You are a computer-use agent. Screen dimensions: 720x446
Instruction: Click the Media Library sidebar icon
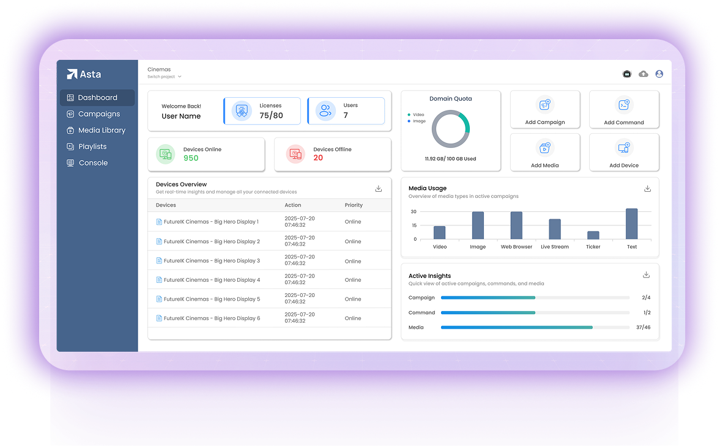point(70,130)
